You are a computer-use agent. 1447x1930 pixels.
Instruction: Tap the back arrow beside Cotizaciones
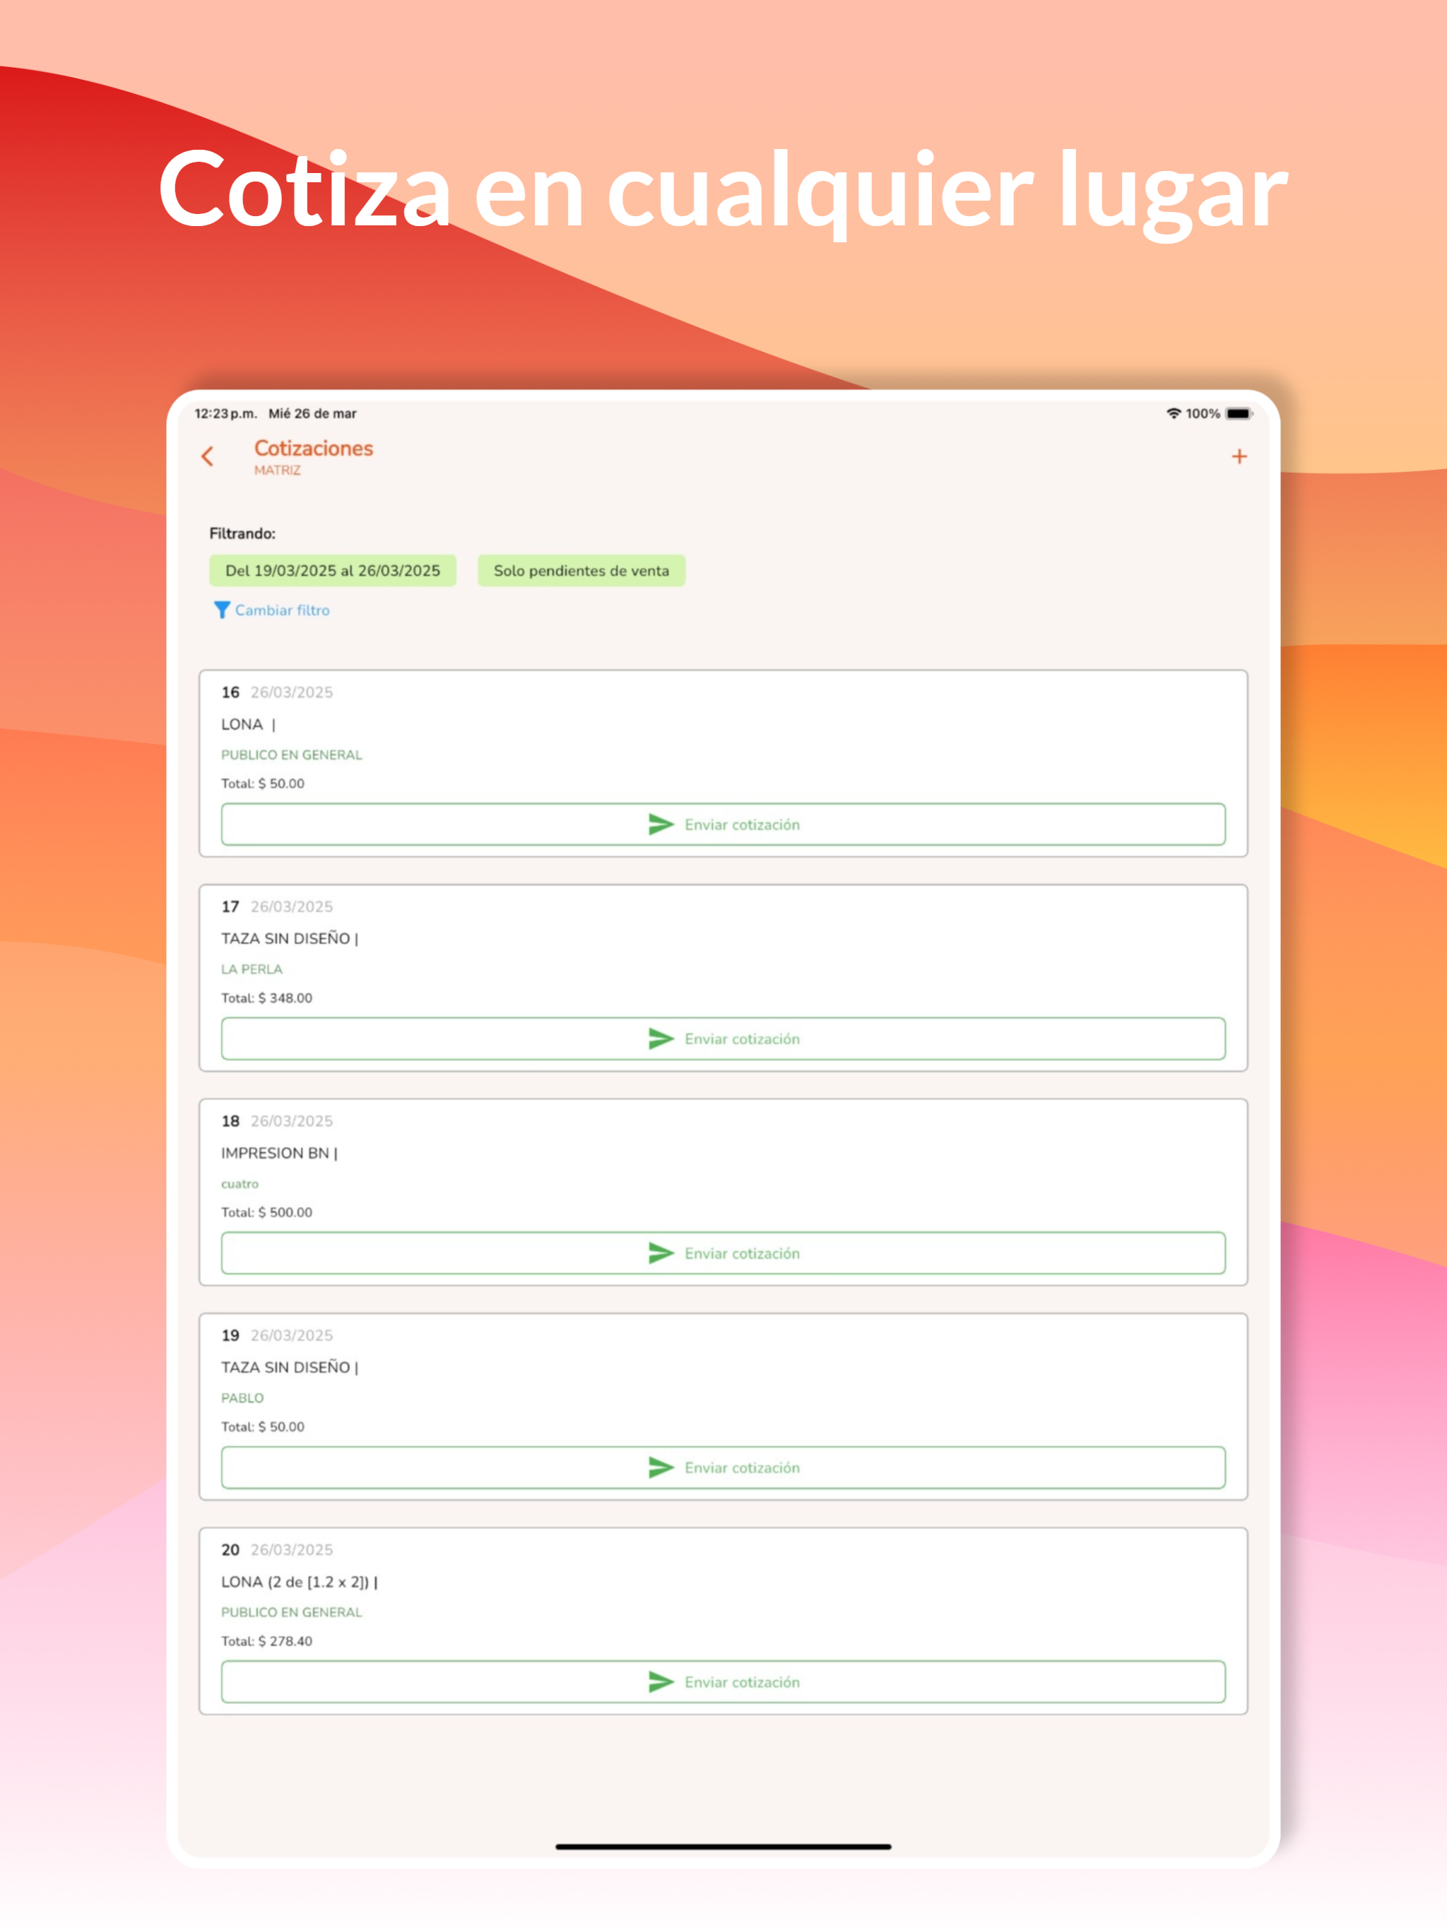208,456
